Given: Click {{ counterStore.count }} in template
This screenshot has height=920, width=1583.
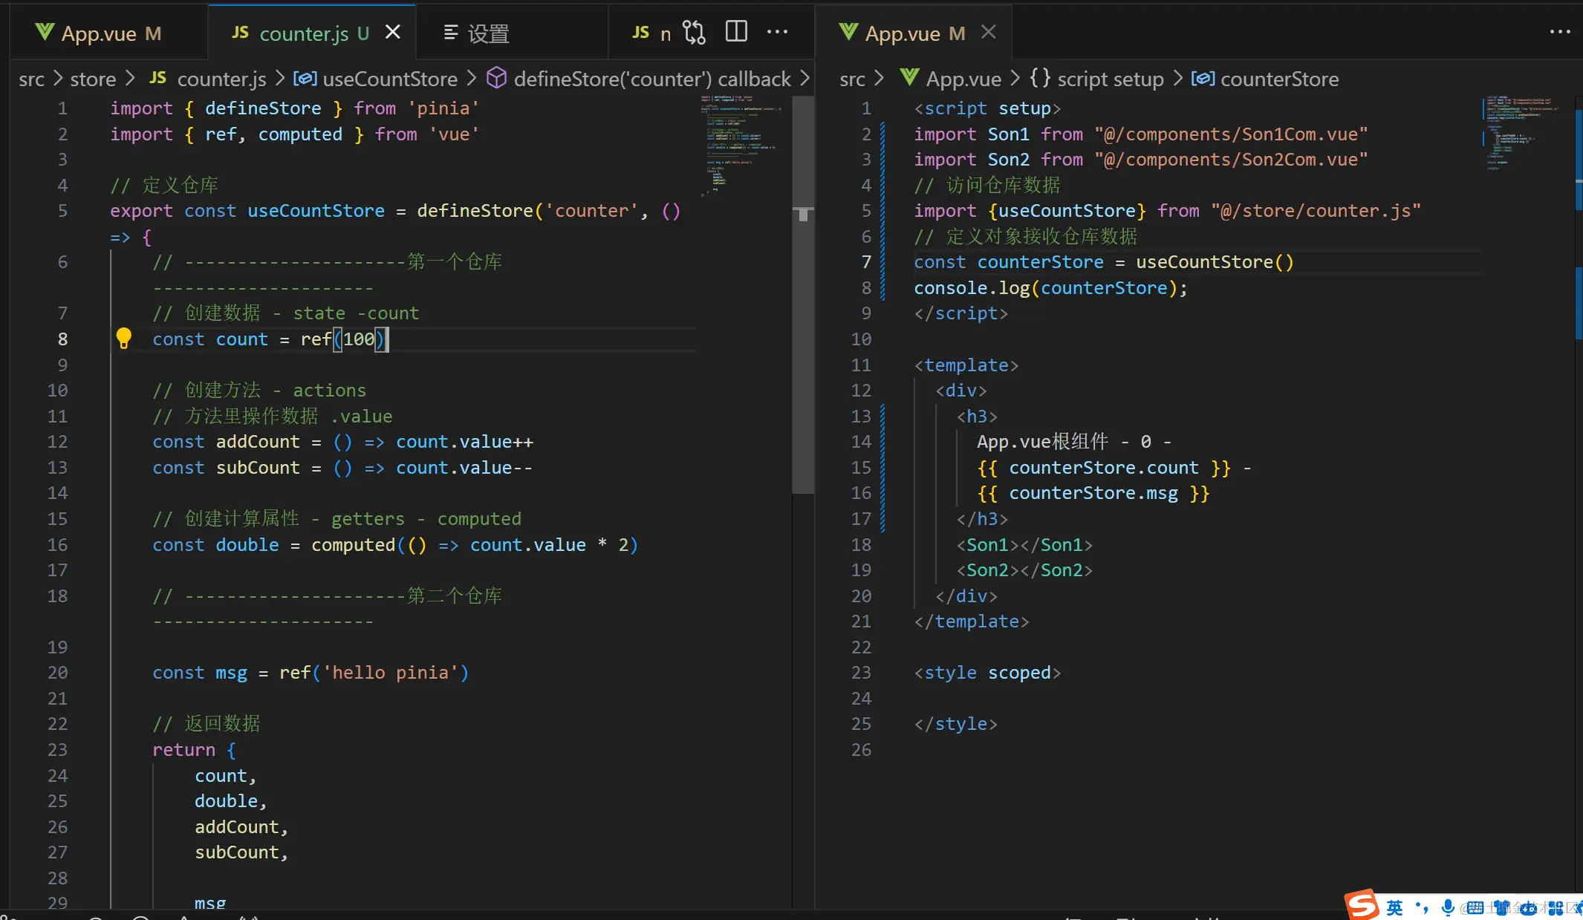Looking at the screenshot, I should tap(1104, 467).
